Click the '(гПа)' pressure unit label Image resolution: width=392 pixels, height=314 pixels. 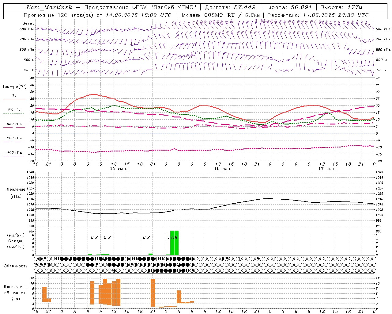tap(16, 197)
